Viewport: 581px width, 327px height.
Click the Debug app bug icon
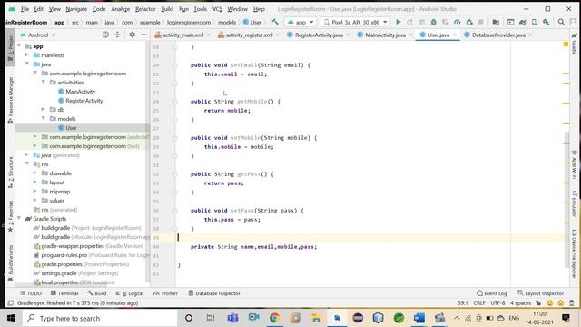point(433,22)
